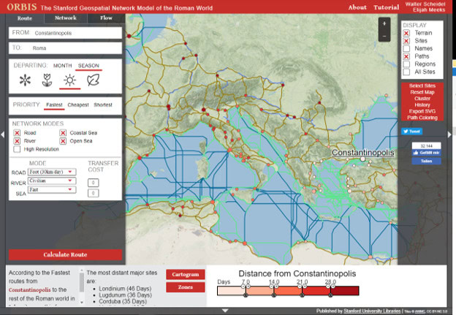456x315 pixels.
Task: Set priority to Fastest
Action: [x=54, y=105]
